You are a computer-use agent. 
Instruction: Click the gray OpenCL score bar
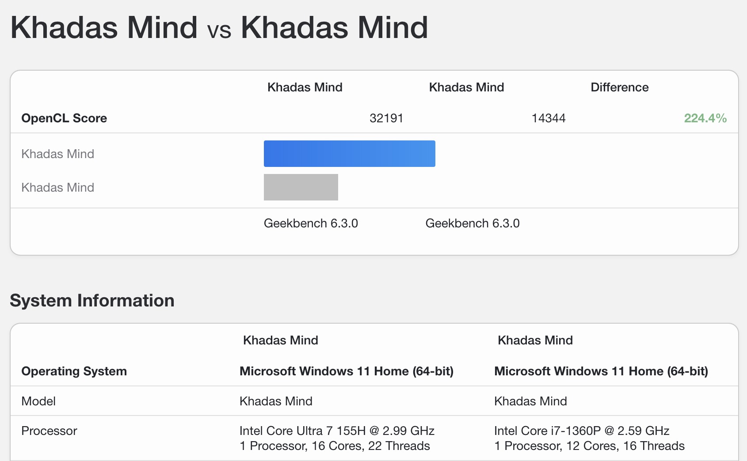click(301, 187)
